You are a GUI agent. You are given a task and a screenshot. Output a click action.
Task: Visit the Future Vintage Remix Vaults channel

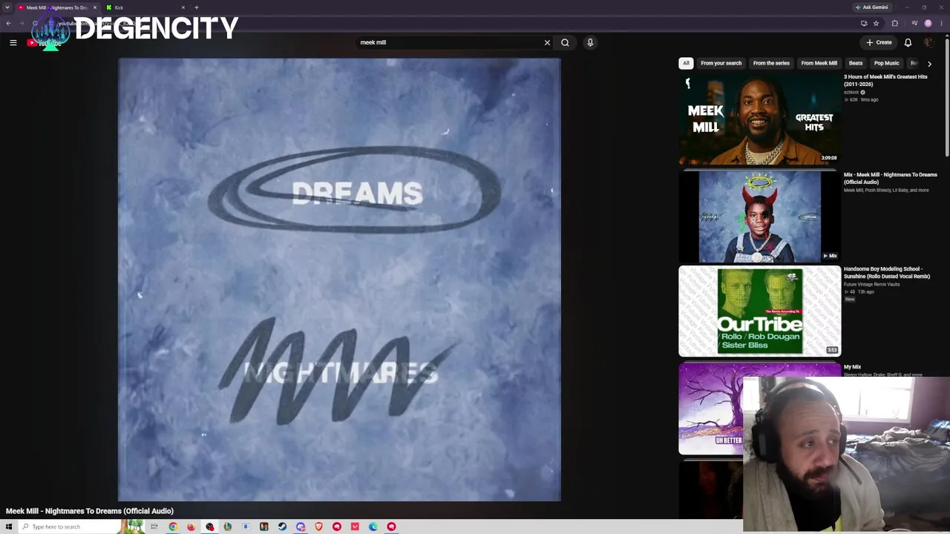tap(871, 284)
